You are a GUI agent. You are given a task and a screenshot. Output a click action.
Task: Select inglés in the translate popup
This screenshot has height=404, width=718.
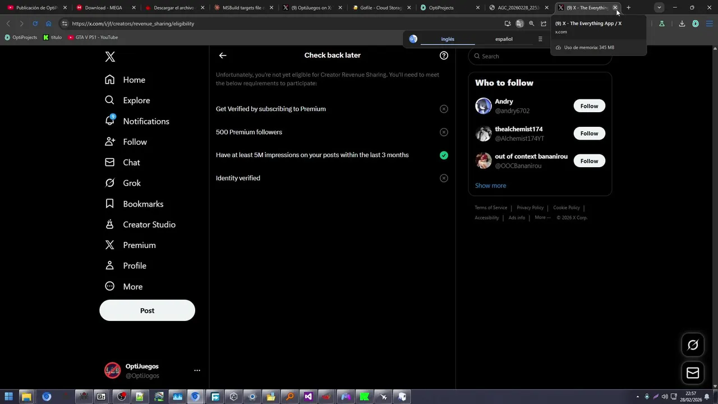448,39
